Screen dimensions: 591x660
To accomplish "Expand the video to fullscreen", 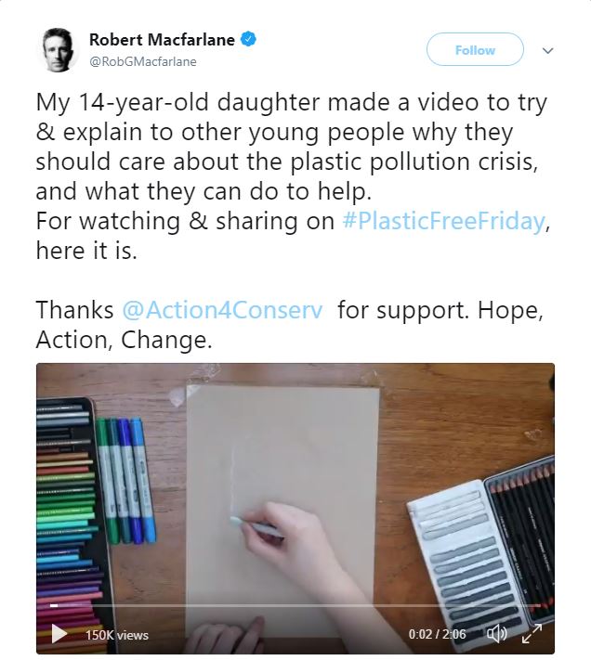I will [x=532, y=634].
